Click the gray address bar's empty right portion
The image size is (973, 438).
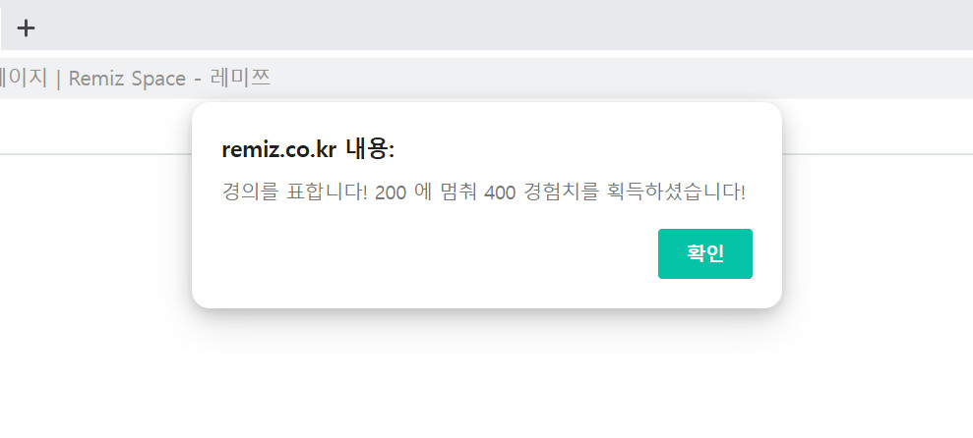tap(621, 78)
